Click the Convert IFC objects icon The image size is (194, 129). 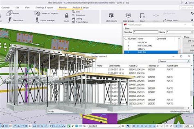click(37, 13)
